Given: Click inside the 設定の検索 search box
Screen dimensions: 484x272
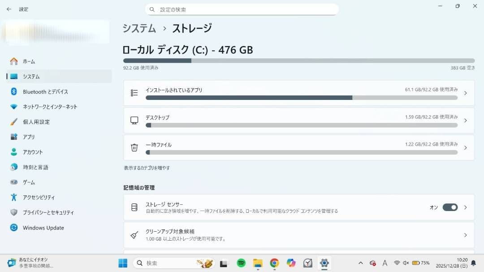Looking at the screenshot, I should [242, 9].
